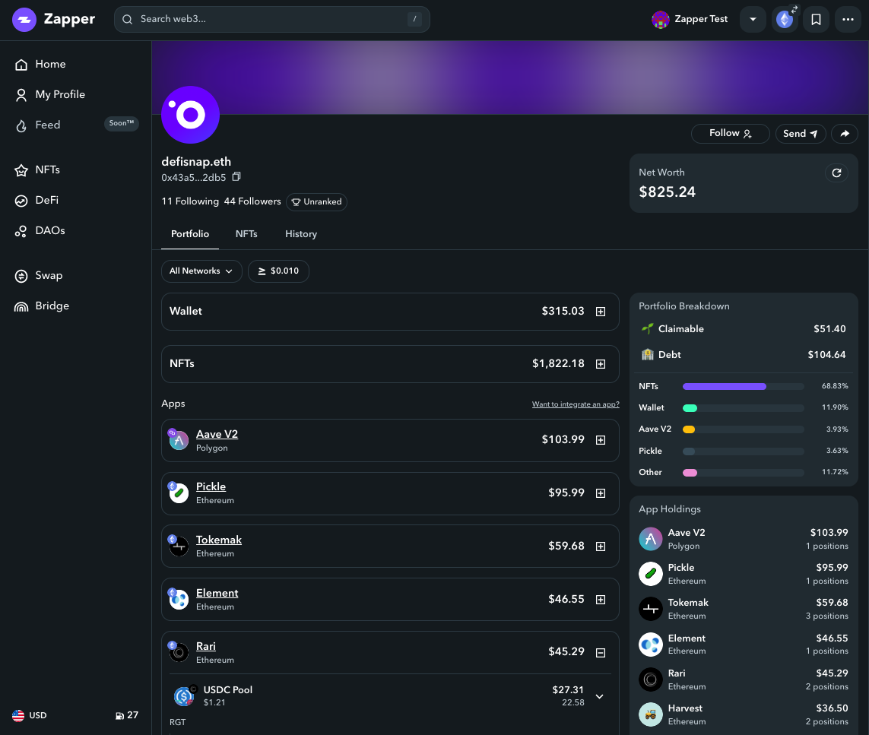Collapse the Rari app section
This screenshot has width=869, height=735.
pos(601,652)
